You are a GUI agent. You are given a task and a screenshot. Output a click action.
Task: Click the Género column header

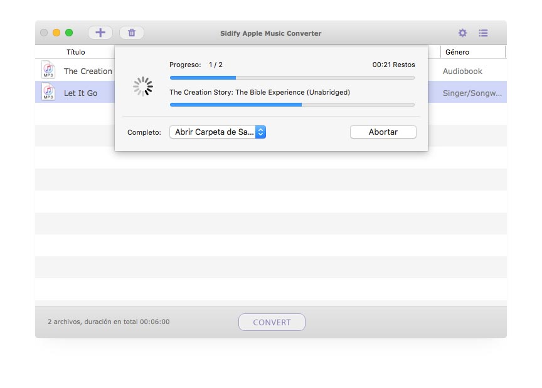tap(457, 52)
